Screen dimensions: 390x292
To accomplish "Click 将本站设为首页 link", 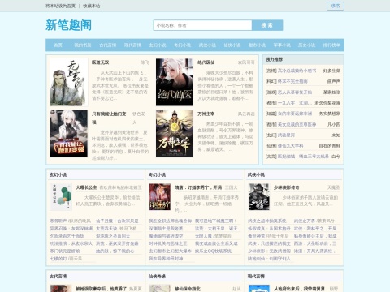I will [x=60, y=6].
